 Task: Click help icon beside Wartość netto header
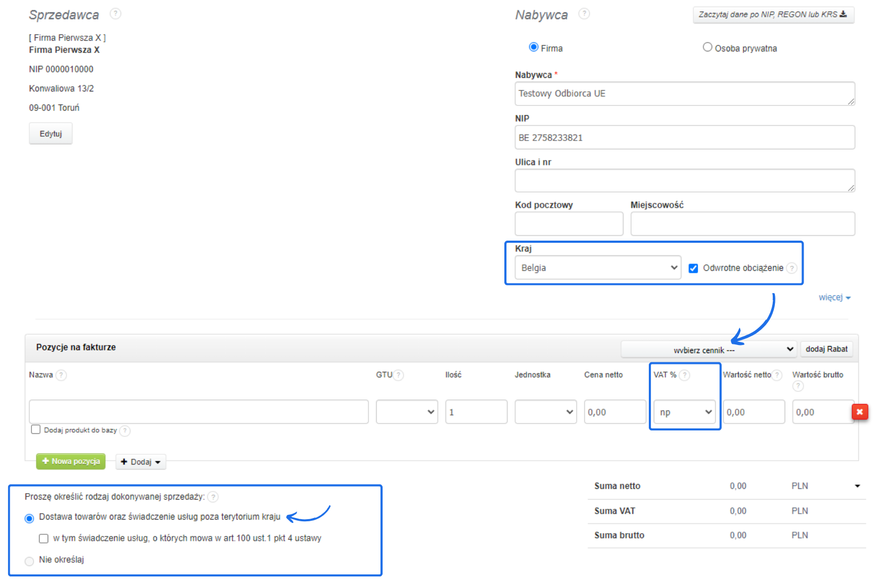pyautogui.click(x=777, y=375)
